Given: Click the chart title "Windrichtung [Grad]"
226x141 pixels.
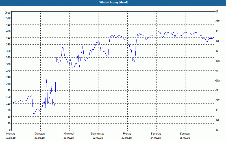Looking at the screenshot, I should (x=114, y=3).
